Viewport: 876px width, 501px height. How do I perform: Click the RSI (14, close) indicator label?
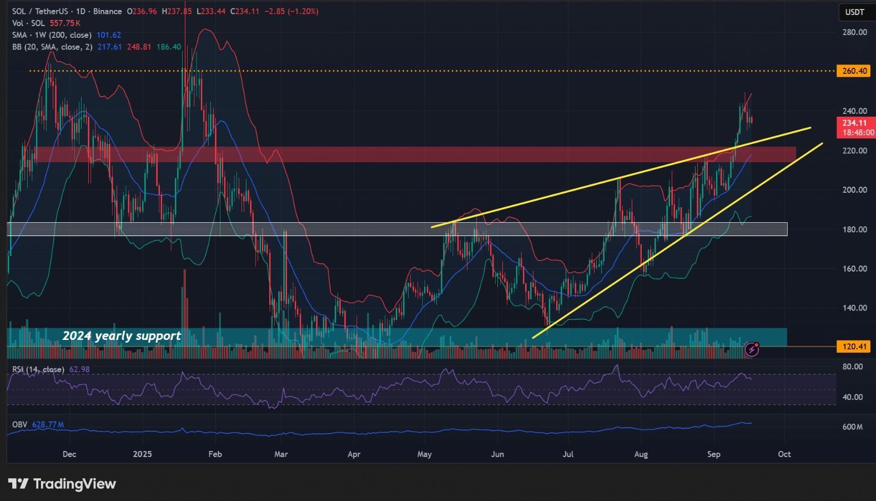pyautogui.click(x=38, y=369)
